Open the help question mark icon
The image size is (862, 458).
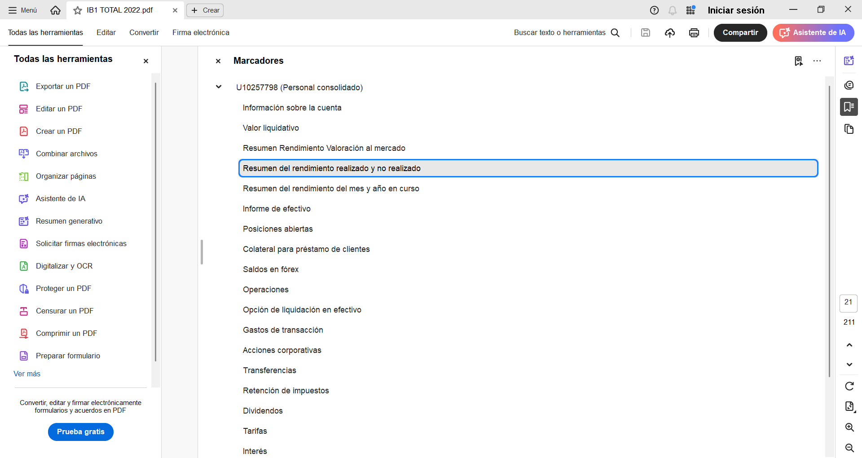point(654,10)
